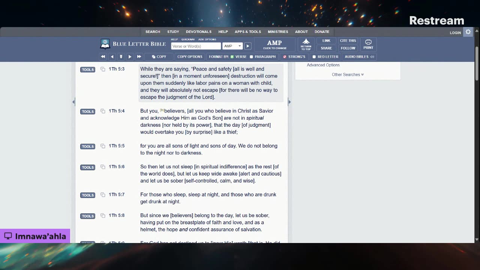Image resolution: width=480 pixels, height=270 pixels.
Task: Click the Copy toolbar button
Action: pos(159,57)
